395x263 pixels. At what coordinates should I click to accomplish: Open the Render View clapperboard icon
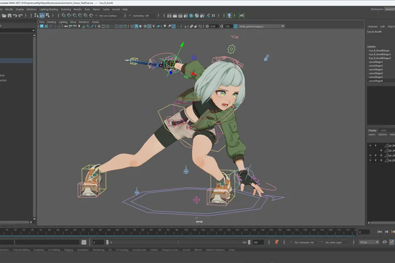point(170,15)
